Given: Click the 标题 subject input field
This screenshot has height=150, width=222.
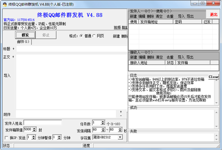Looking at the screenshot, I should coord(72,49).
